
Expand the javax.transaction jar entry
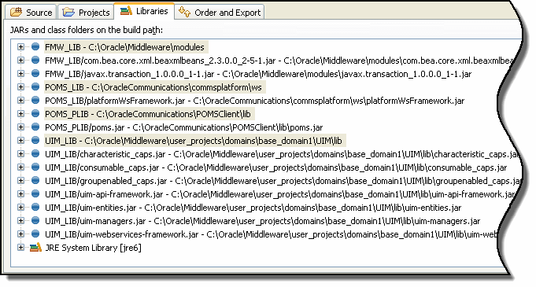20,73
